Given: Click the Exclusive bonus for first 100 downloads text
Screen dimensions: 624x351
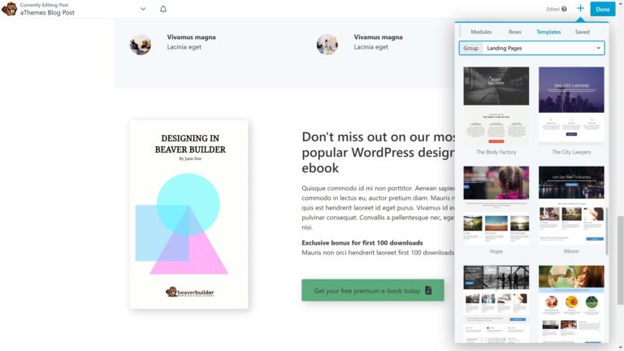Looking at the screenshot, I should coord(362,243).
